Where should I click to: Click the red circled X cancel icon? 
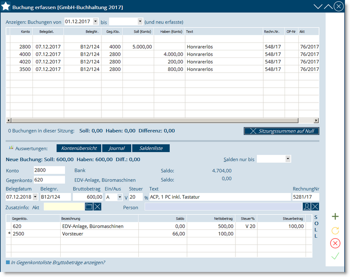click(335, 243)
